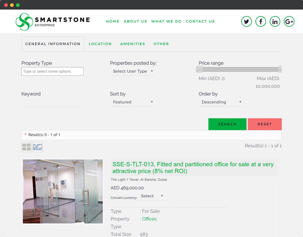303x237 pixels.
Task: Reset the search filters
Action: tap(265, 124)
